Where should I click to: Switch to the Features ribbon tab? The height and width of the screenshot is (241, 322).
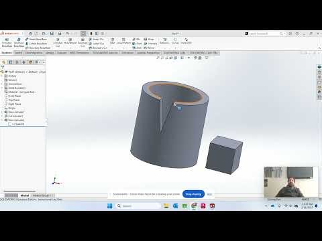click(7, 53)
